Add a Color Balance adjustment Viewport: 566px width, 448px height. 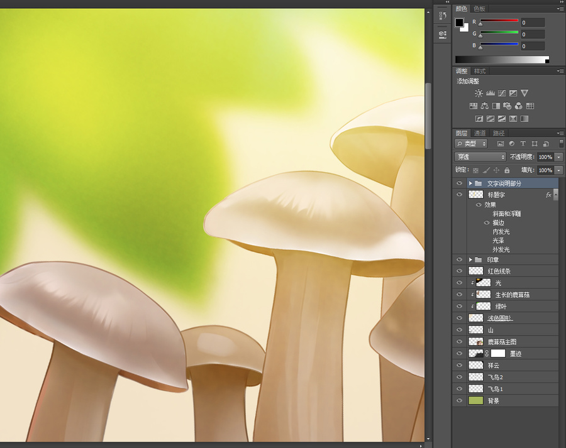coord(485,106)
